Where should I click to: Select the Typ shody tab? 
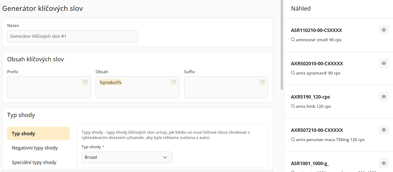point(38,133)
